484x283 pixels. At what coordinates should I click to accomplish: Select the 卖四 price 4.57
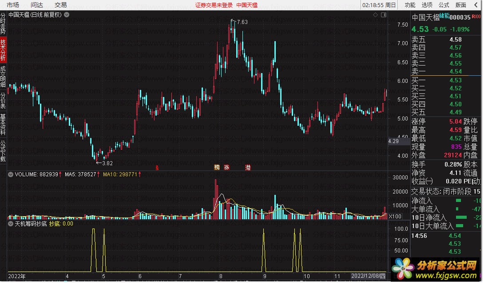456,48
